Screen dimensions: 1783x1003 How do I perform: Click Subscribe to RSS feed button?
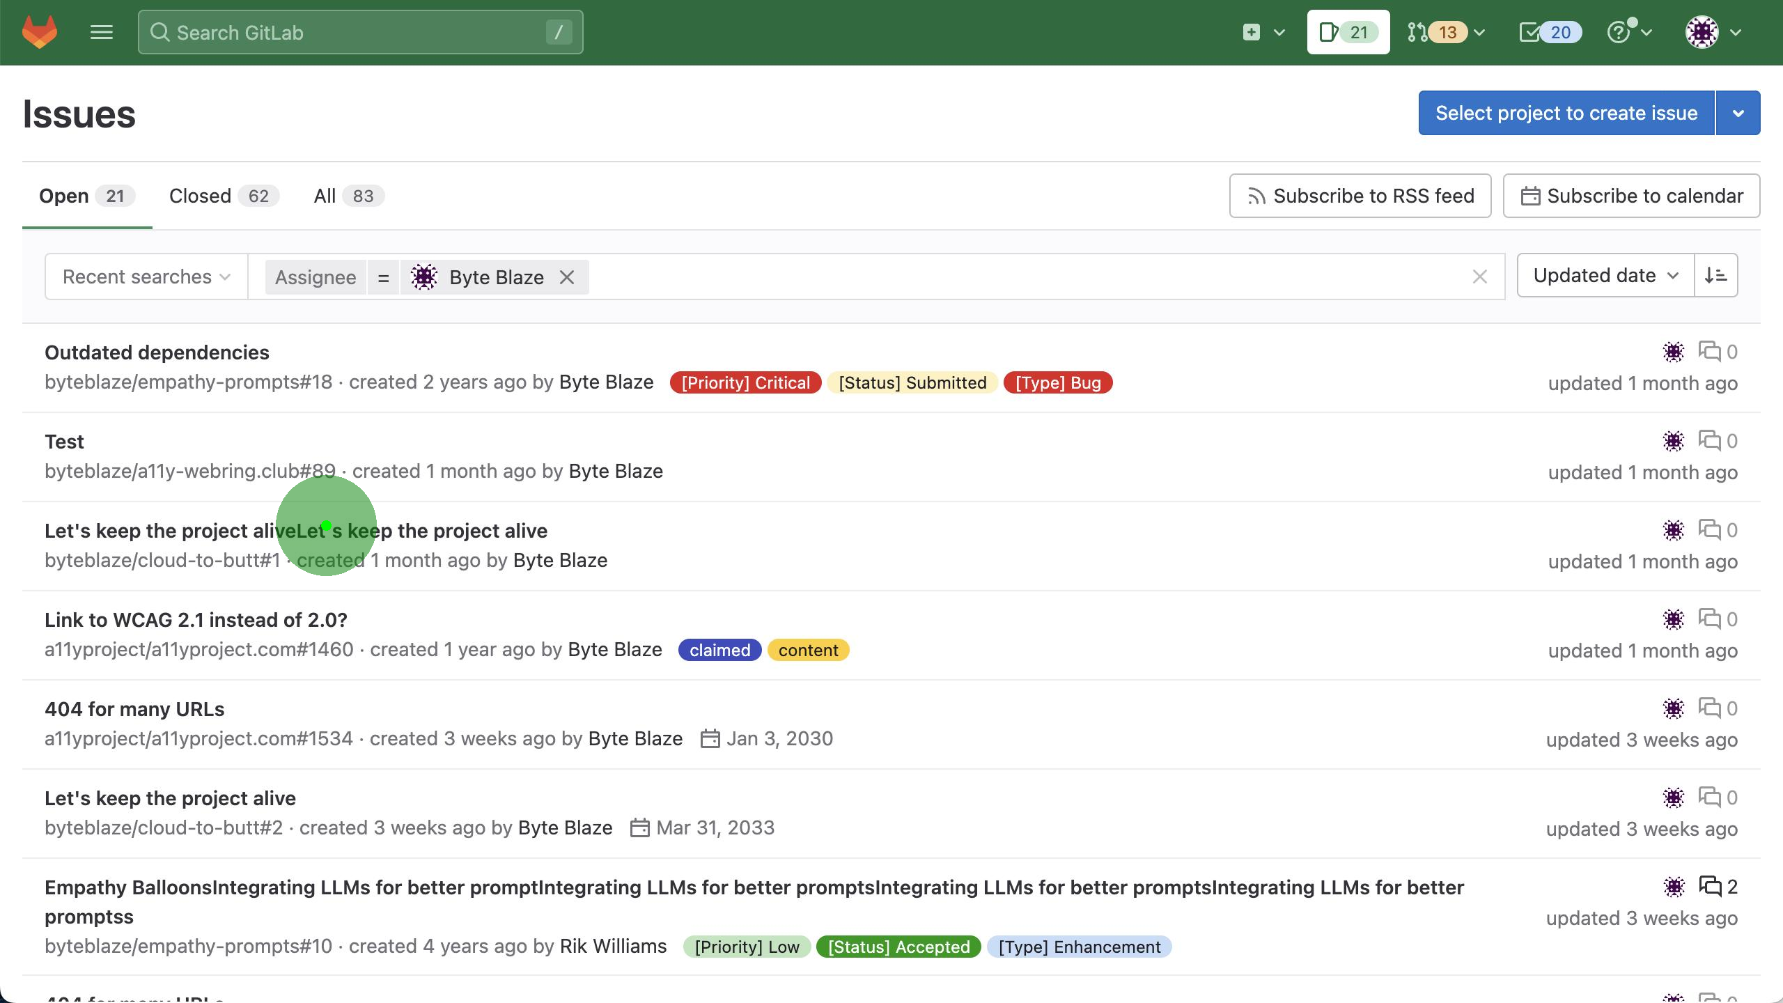point(1360,196)
